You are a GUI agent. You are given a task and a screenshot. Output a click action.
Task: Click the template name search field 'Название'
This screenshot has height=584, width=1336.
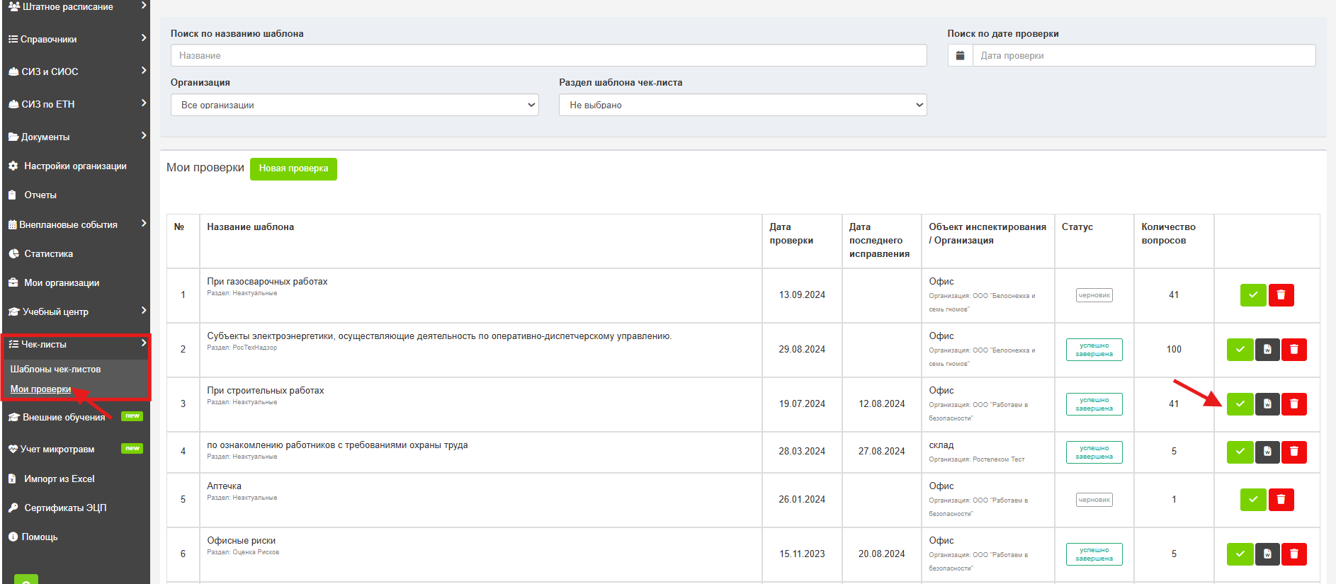[x=548, y=55]
